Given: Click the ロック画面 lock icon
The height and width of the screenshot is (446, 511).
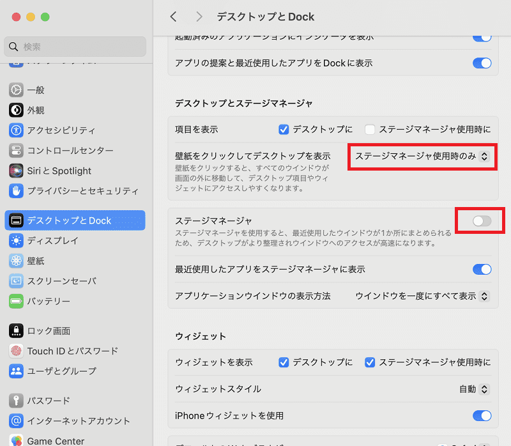Looking at the screenshot, I should click(x=16, y=331).
